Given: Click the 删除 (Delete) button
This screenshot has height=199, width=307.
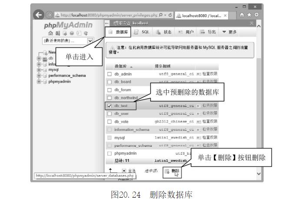Looking at the screenshot, I should coord(172,171).
